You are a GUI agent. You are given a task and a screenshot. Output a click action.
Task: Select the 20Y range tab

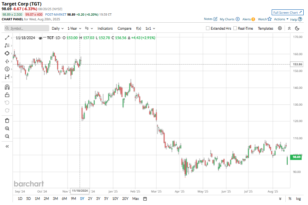(x=125, y=199)
